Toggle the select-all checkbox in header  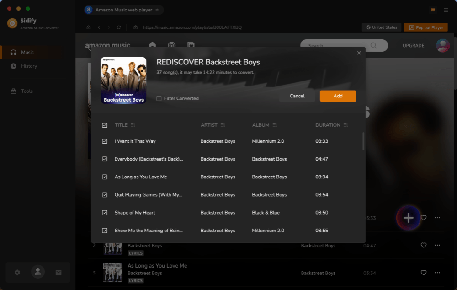pos(105,125)
